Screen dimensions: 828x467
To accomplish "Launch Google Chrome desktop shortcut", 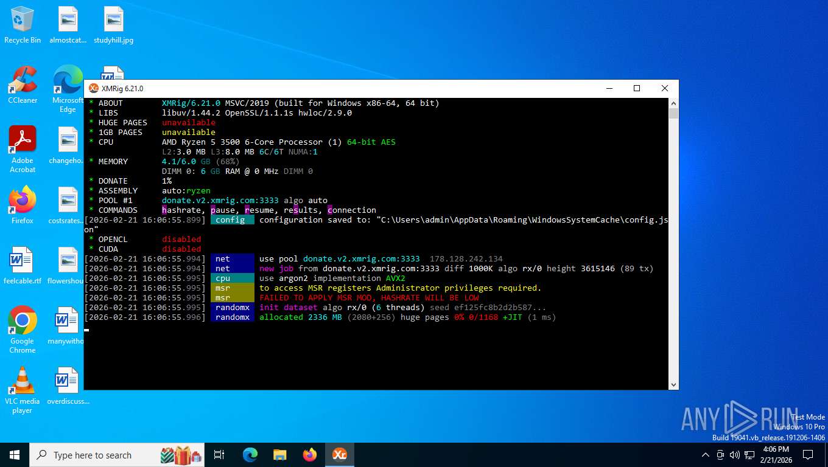I will tap(23, 330).
